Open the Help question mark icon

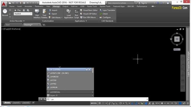[168, 3]
